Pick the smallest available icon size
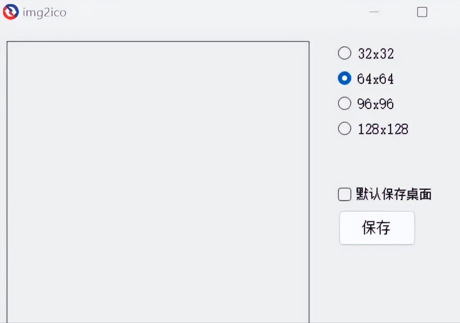The width and height of the screenshot is (460, 323). pos(344,53)
